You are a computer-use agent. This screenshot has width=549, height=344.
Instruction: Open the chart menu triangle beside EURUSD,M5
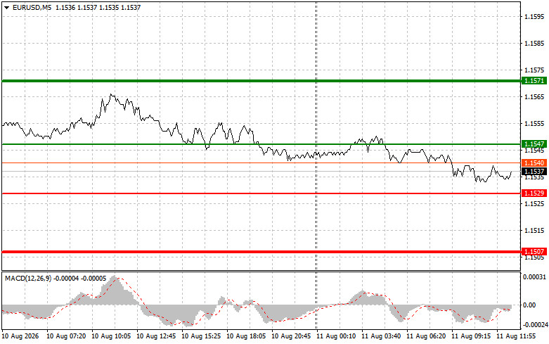click(x=6, y=7)
